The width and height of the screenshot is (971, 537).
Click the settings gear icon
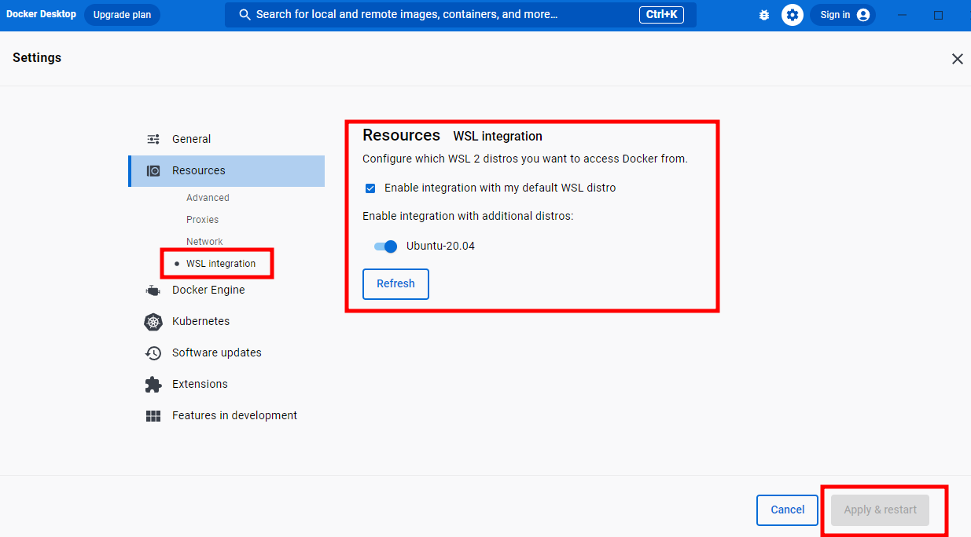click(793, 15)
